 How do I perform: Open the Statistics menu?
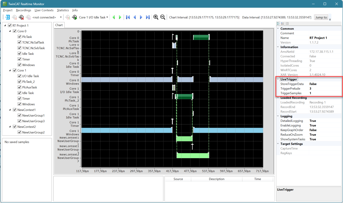point(63,10)
